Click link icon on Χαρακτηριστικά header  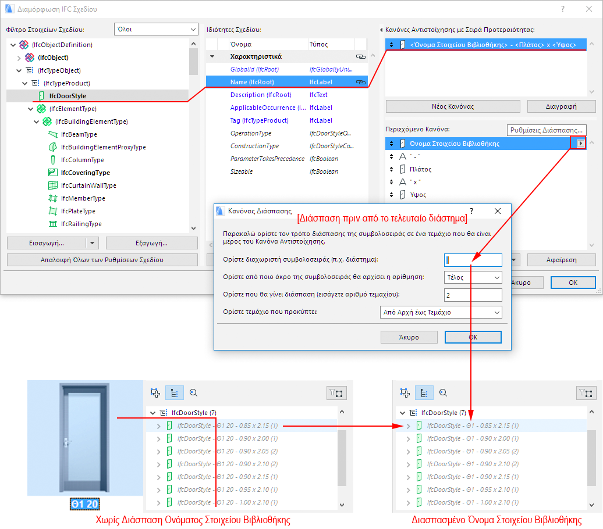pos(360,56)
